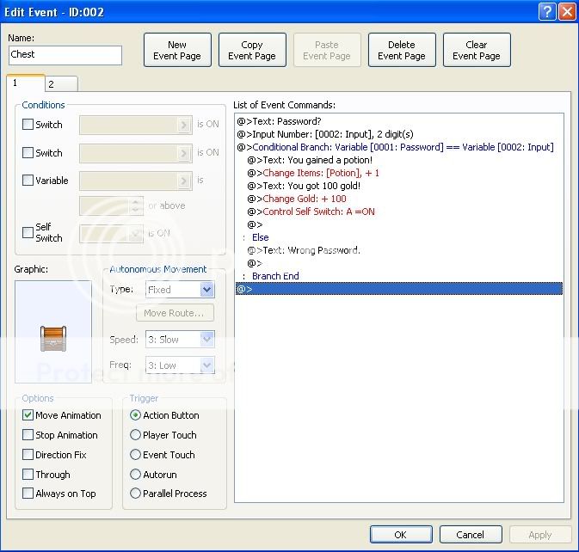The height and width of the screenshot is (552, 579).
Task: Select event page tab 1
Action: coord(23,83)
